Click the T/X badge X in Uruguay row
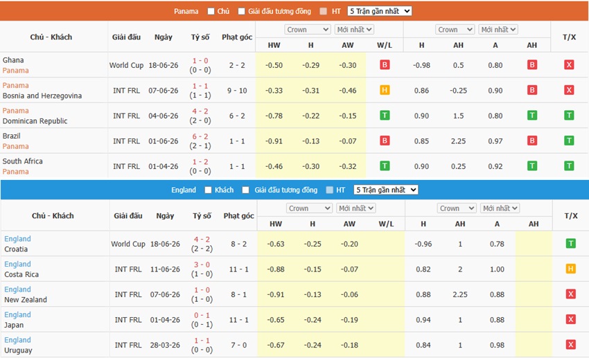 point(570,344)
